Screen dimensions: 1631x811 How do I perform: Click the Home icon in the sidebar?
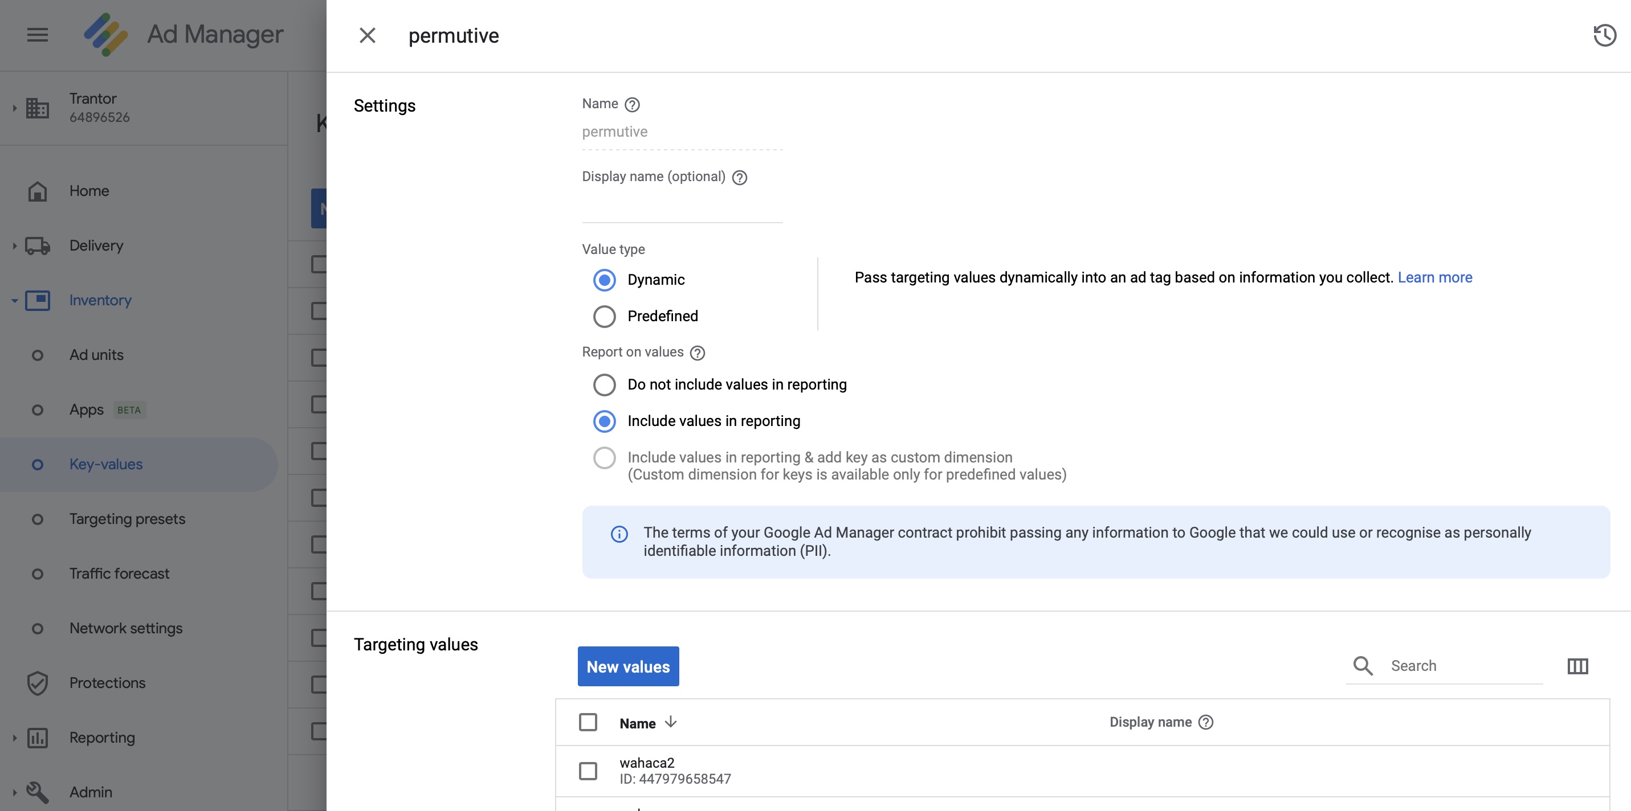(36, 190)
